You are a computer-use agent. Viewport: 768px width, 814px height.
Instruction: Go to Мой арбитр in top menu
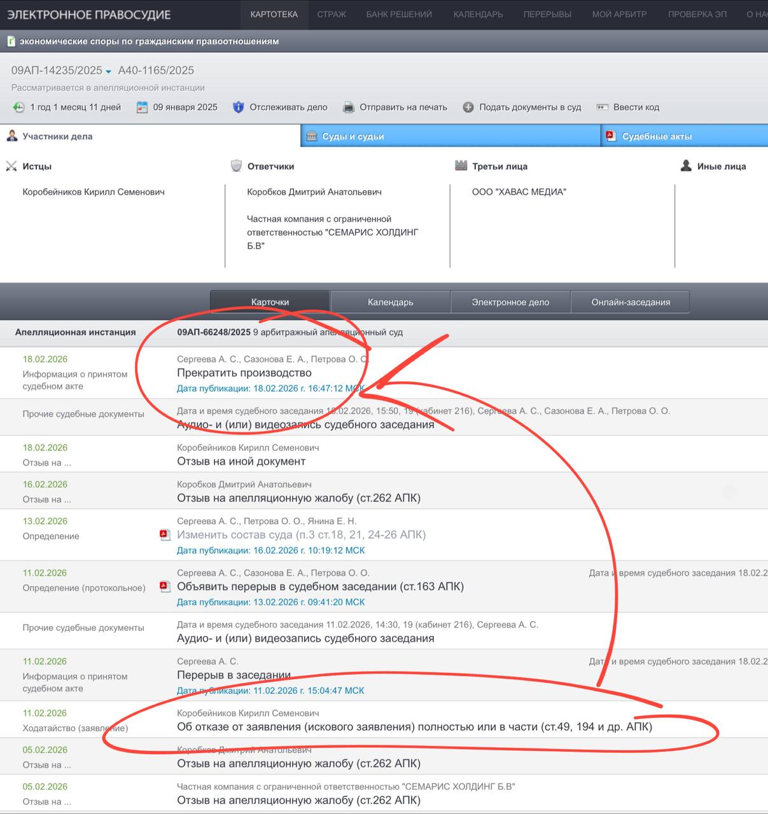coord(619,14)
